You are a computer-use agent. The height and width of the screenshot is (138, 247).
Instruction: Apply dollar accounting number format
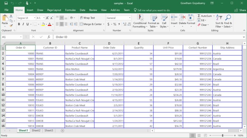coord(108,24)
